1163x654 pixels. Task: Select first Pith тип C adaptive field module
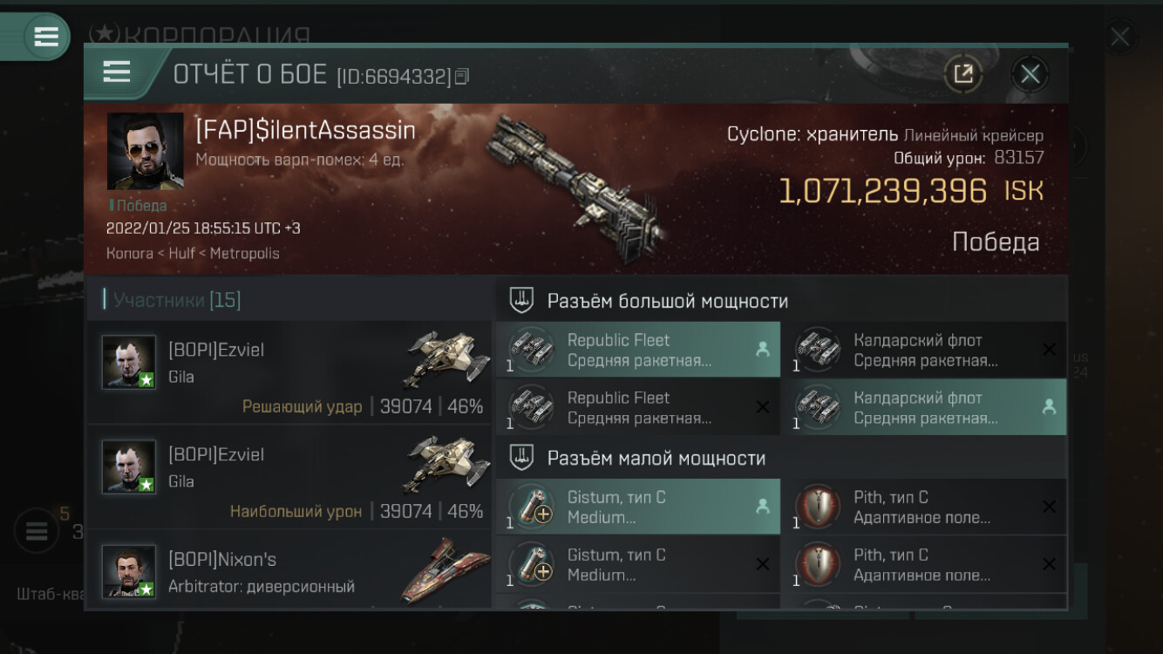(x=924, y=507)
